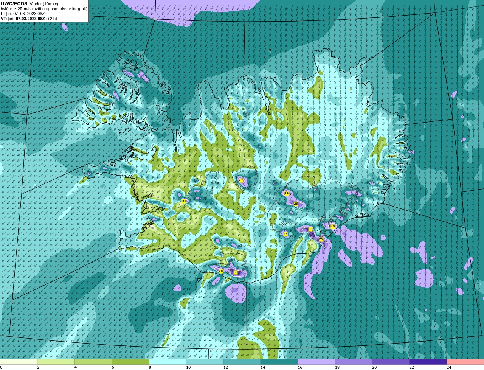Click the legend tick label '10'

pyautogui.click(x=188, y=367)
